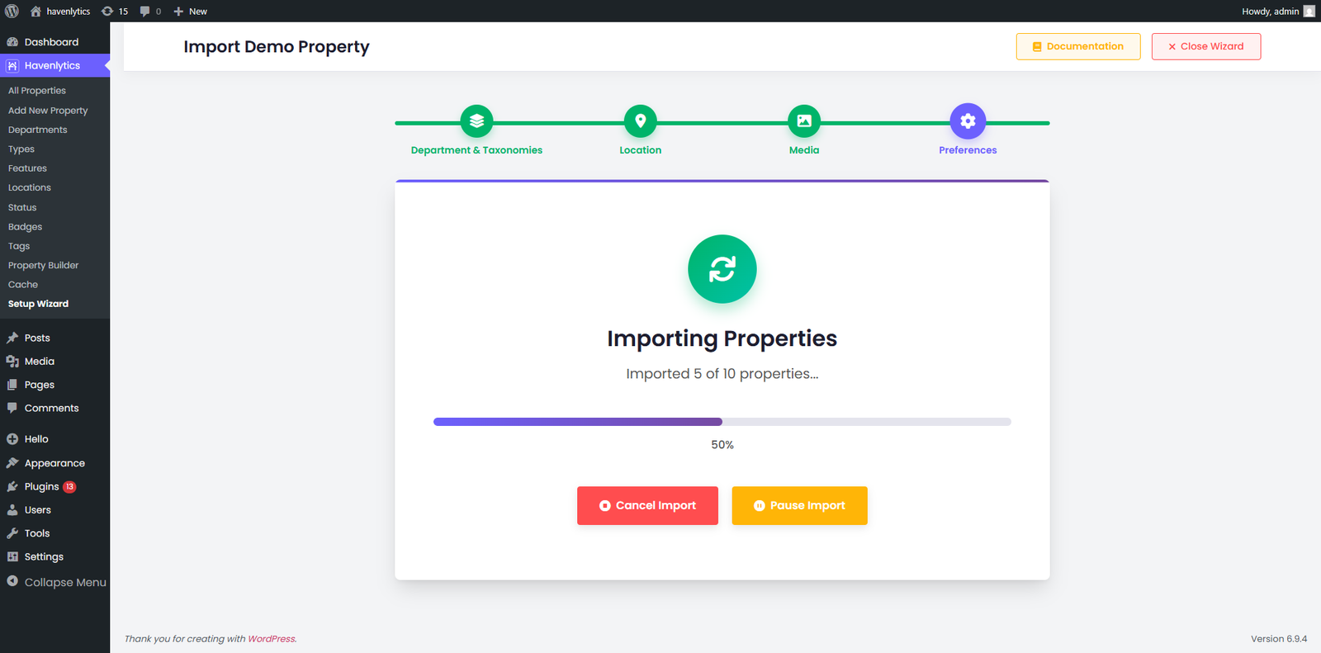Screen dimensions: 1321x653
Task: Go to All Properties submenu item
Action: [x=37, y=91]
